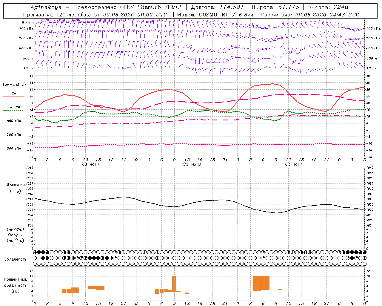Click the model name COSMO-RU / 6.6км
Viewport: 382px width, 306px height.
click(x=226, y=15)
